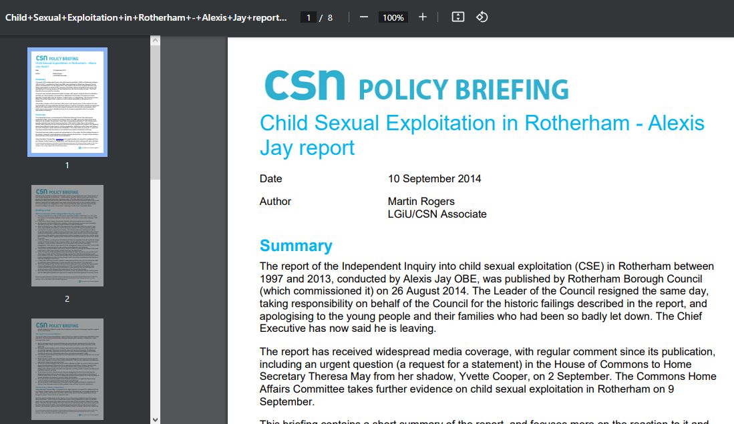Open the third page thumbnail
The height and width of the screenshot is (424, 734).
[x=67, y=369]
